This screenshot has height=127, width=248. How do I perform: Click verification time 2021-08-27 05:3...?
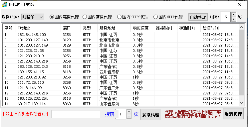(x=220, y=104)
